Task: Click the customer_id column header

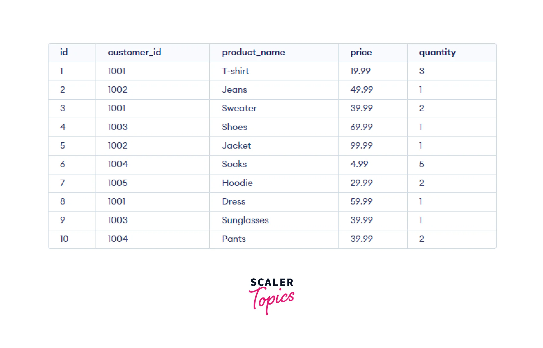Action: [134, 52]
